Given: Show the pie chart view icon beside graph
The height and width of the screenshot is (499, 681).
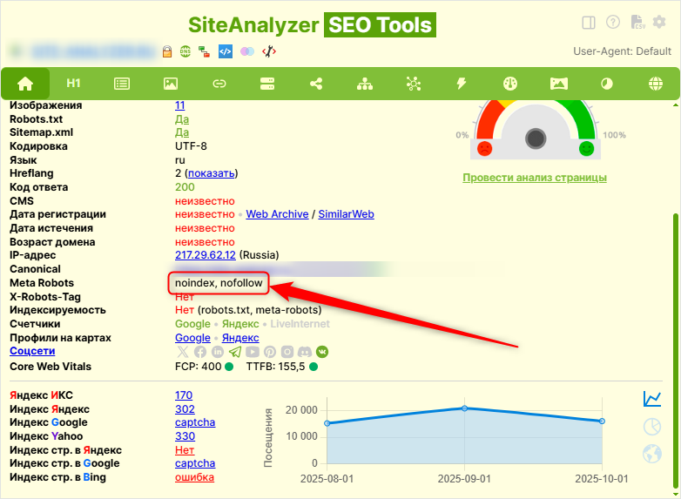Looking at the screenshot, I should [652, 427].
